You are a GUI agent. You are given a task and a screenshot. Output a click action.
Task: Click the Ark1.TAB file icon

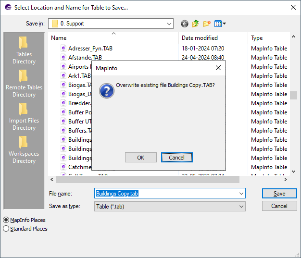coord(63,76)
